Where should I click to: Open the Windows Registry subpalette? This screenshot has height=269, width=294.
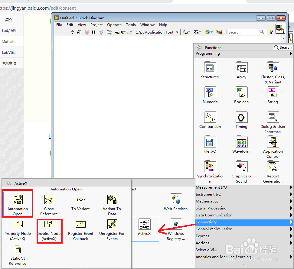click(176, 229)
